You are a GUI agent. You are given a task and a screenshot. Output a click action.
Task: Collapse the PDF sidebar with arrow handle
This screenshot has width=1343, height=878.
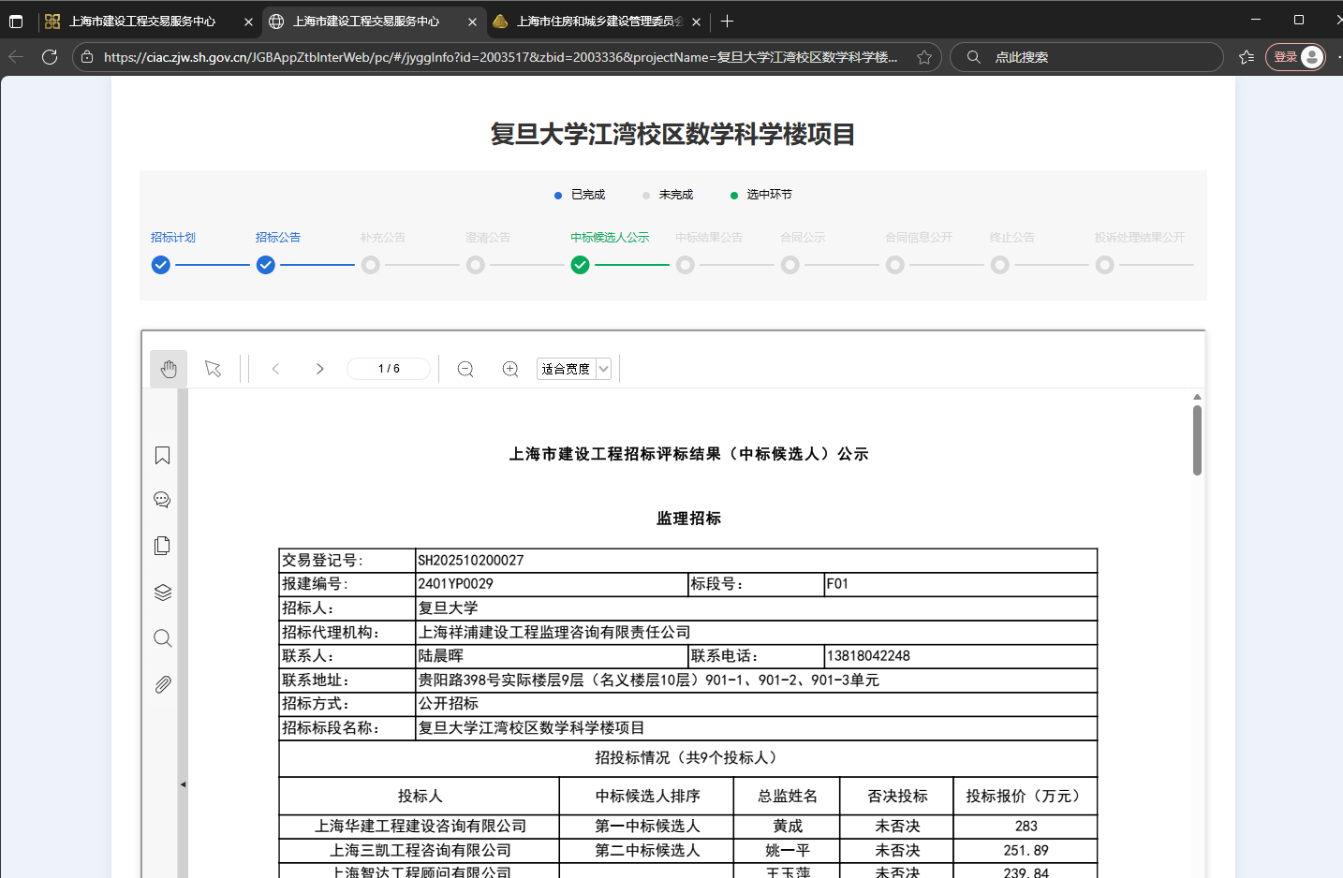click(x=183, y=784)
